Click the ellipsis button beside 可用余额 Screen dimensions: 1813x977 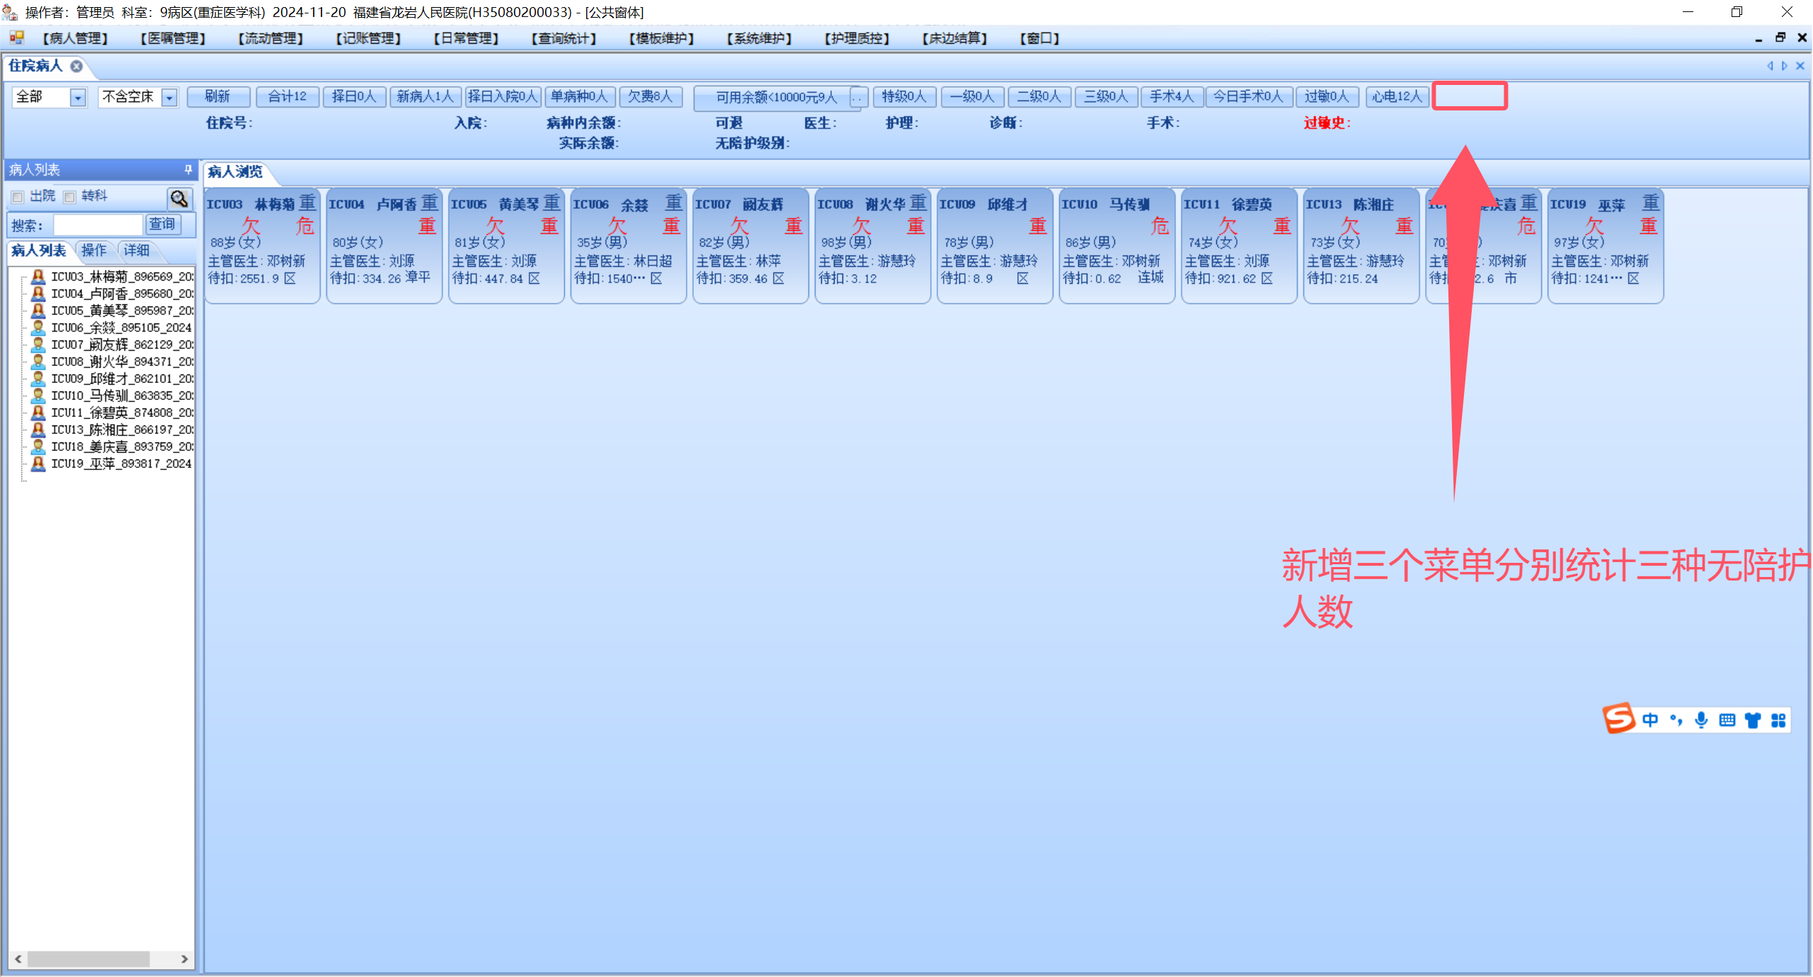coord(857,97)
